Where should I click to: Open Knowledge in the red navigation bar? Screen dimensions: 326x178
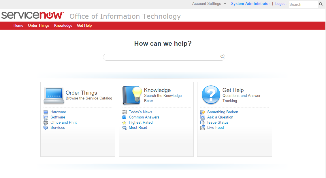[x=63, y=26]
